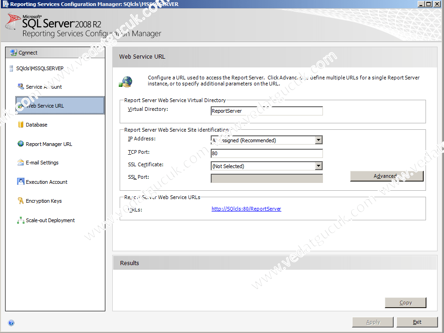Click the Connect icon in the sidebar
Screen dimensions: 444x333
point(13,52)
